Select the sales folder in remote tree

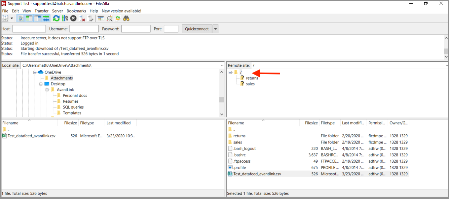[x=250, y=84]
